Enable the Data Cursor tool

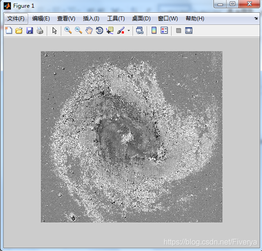pos(110,31)
